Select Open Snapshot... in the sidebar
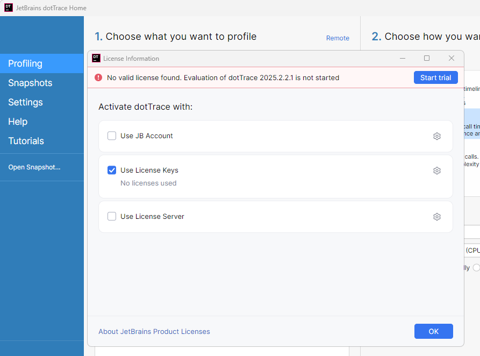 coord(34,167)
